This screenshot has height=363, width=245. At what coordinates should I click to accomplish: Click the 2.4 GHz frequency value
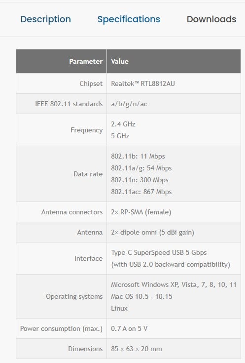[x=123, y=124]
